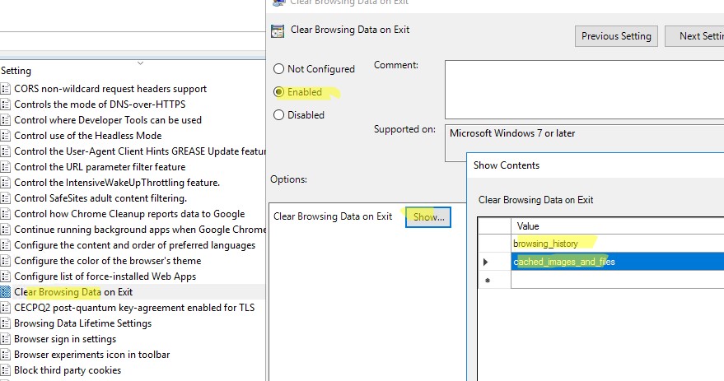Click icon beside force-installed Web Apps setting

5,276
